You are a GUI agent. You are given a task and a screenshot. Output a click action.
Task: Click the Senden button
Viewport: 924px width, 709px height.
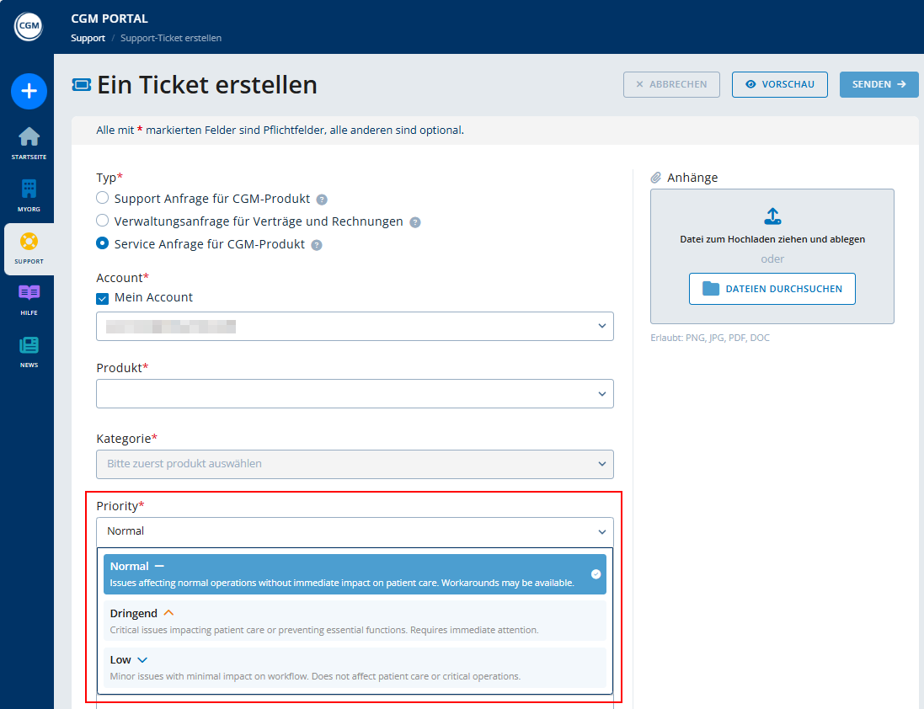point(879,84)
